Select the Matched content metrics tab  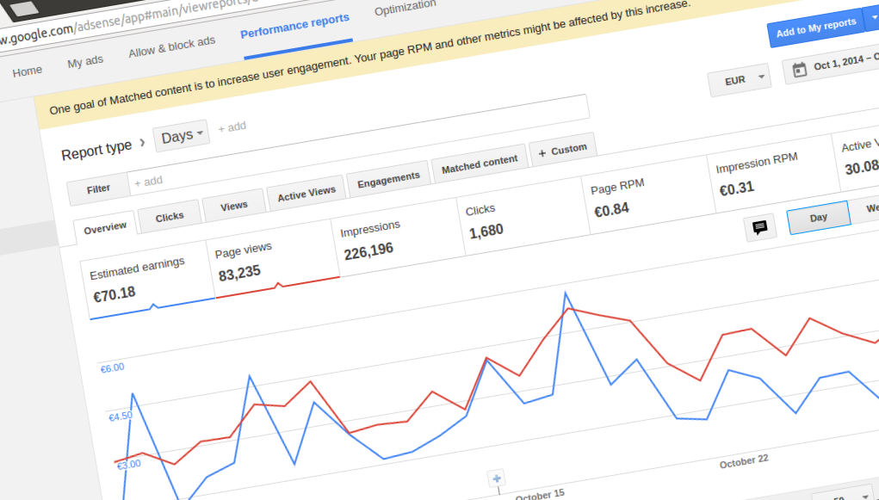point(480,164)
